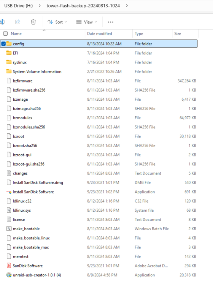Image resolution: width=213 pixels, height=285 pixels.
Task: Click the memtest file icon
Action: pyautogui.click(x=9, y=256)
